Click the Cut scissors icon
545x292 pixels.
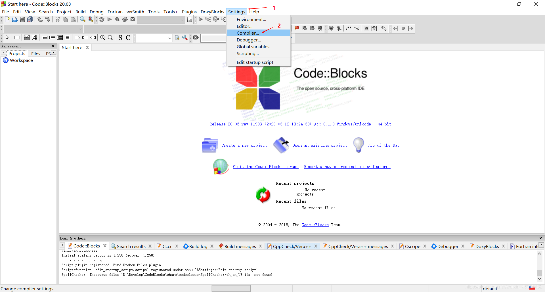click(x=58, y=19)
